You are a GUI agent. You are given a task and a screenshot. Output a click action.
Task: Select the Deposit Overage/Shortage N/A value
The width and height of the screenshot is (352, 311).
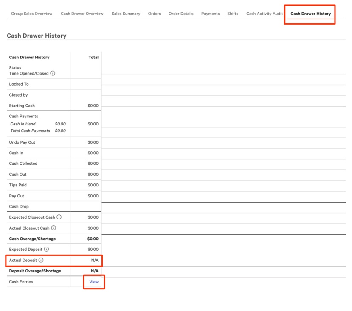(x=94, y=271)
